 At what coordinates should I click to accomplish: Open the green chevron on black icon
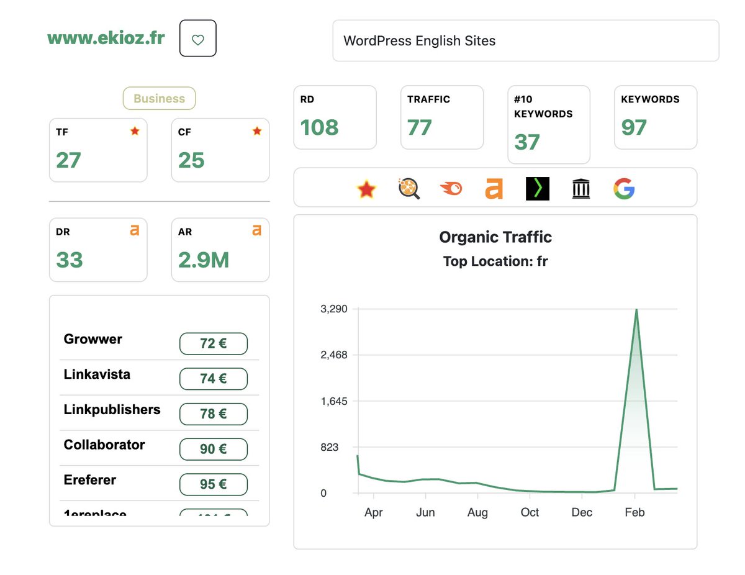click(538, 189)
